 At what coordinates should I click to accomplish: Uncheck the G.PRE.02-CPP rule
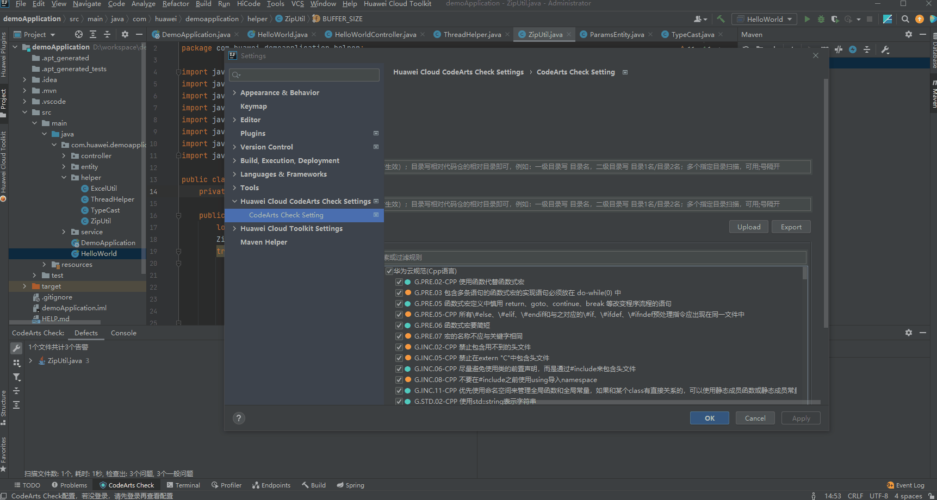[x=399, y=282]
